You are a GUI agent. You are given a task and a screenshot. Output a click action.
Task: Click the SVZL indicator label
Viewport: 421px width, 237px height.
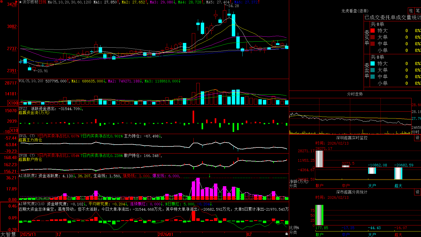[23, 136]
